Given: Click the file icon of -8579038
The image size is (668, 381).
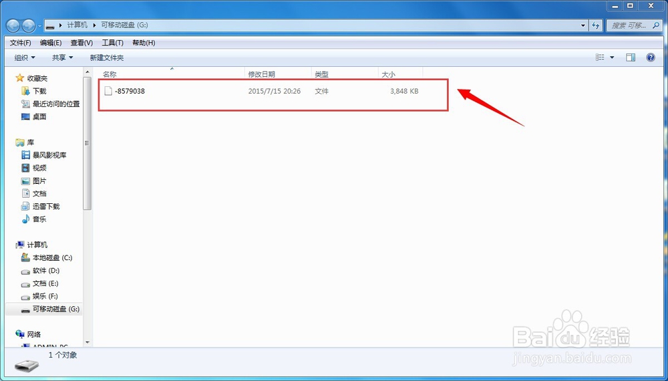Looking at the screenshot, I should click(108, 91).
